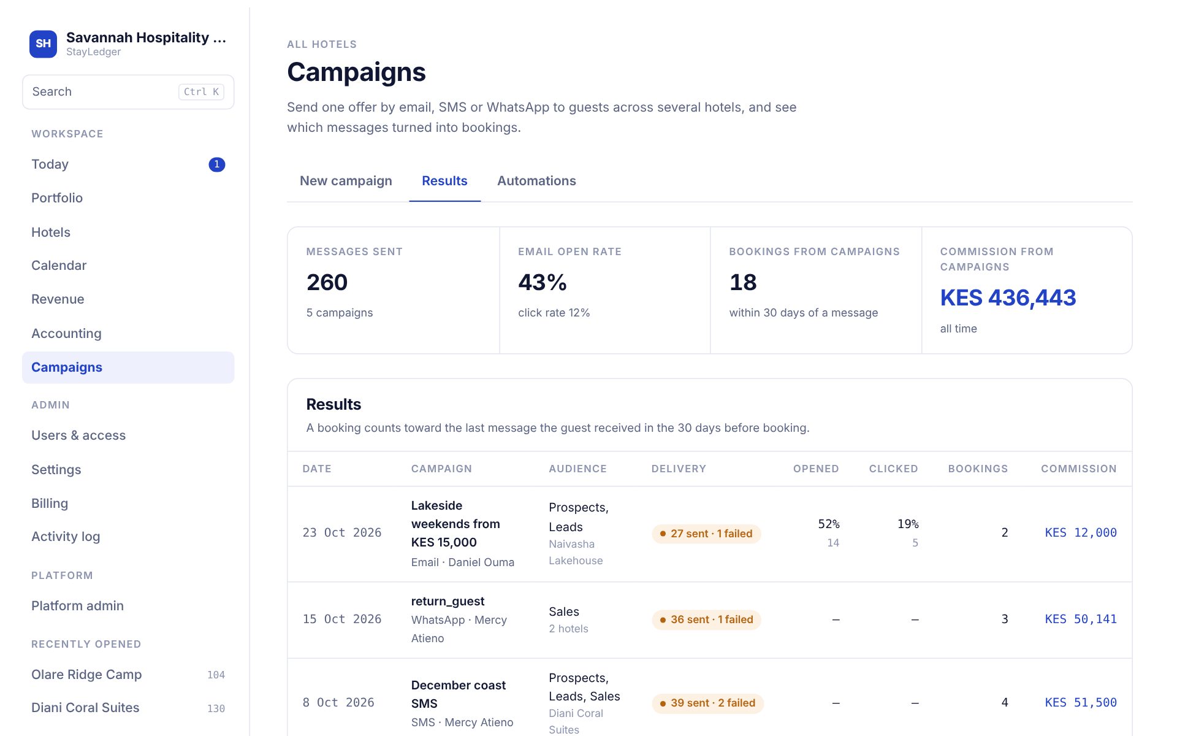Open the Billing page
Viewport: 1177px width, 736px height.
pyautogui.click(x=128, y=504)
